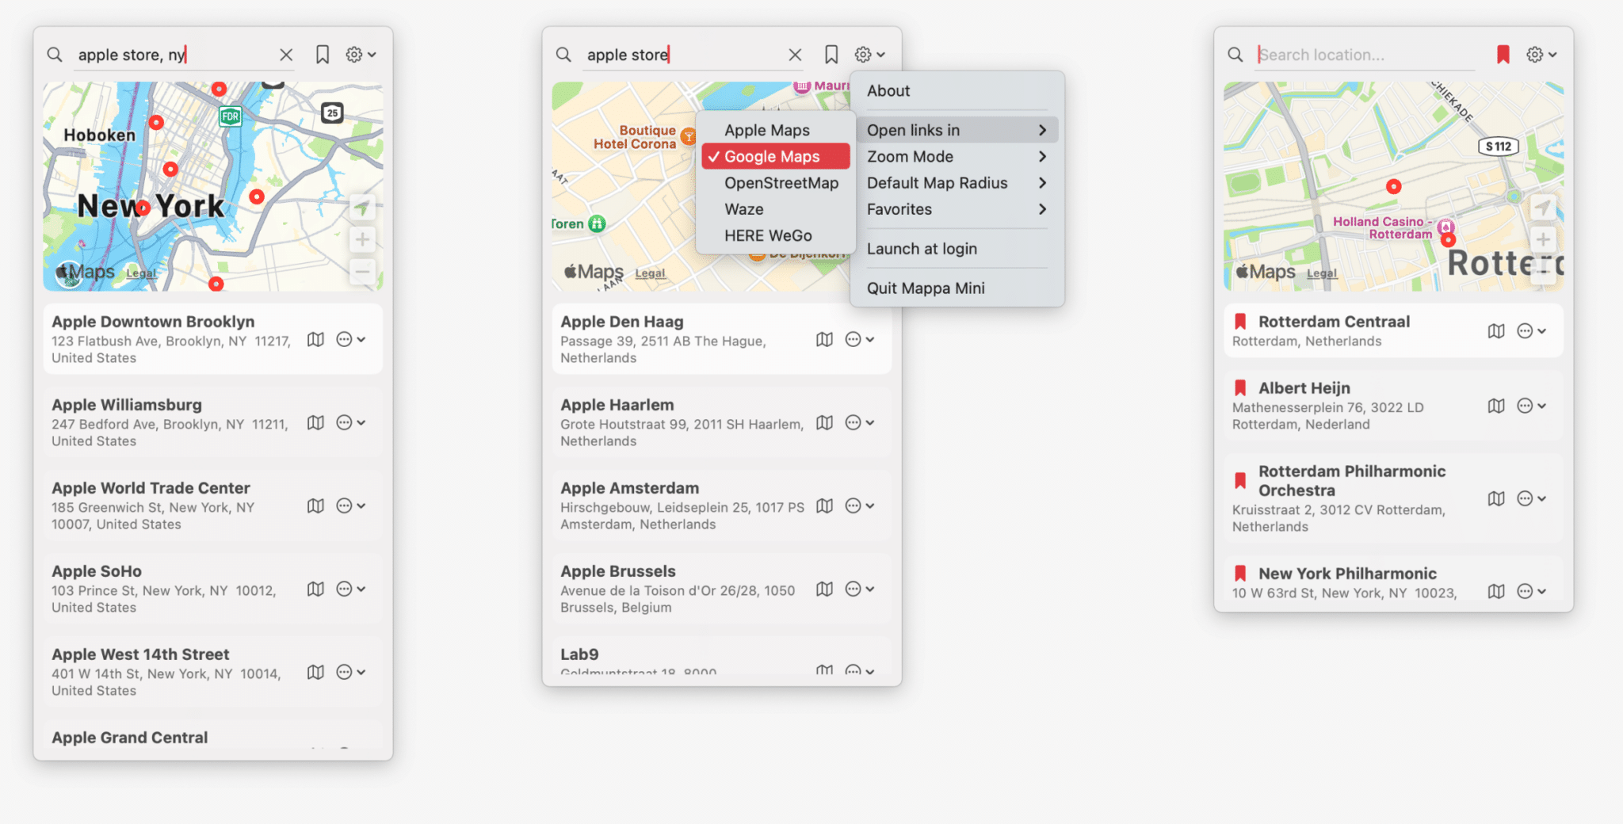Expand settings gear dropdown in Rotterdam panel
The image size is (1623, 824).
(x=1541, y=55)
